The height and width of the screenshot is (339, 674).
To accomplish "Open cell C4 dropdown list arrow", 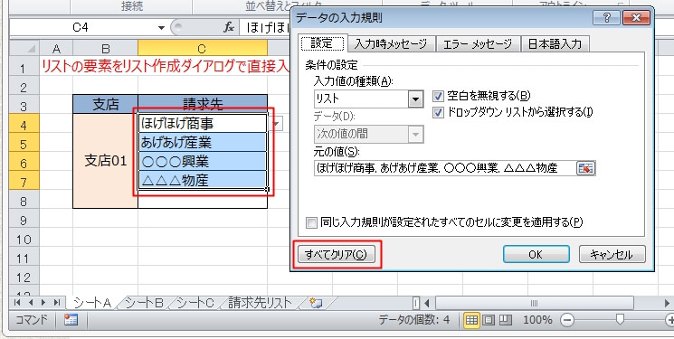I will pos(277,124).
